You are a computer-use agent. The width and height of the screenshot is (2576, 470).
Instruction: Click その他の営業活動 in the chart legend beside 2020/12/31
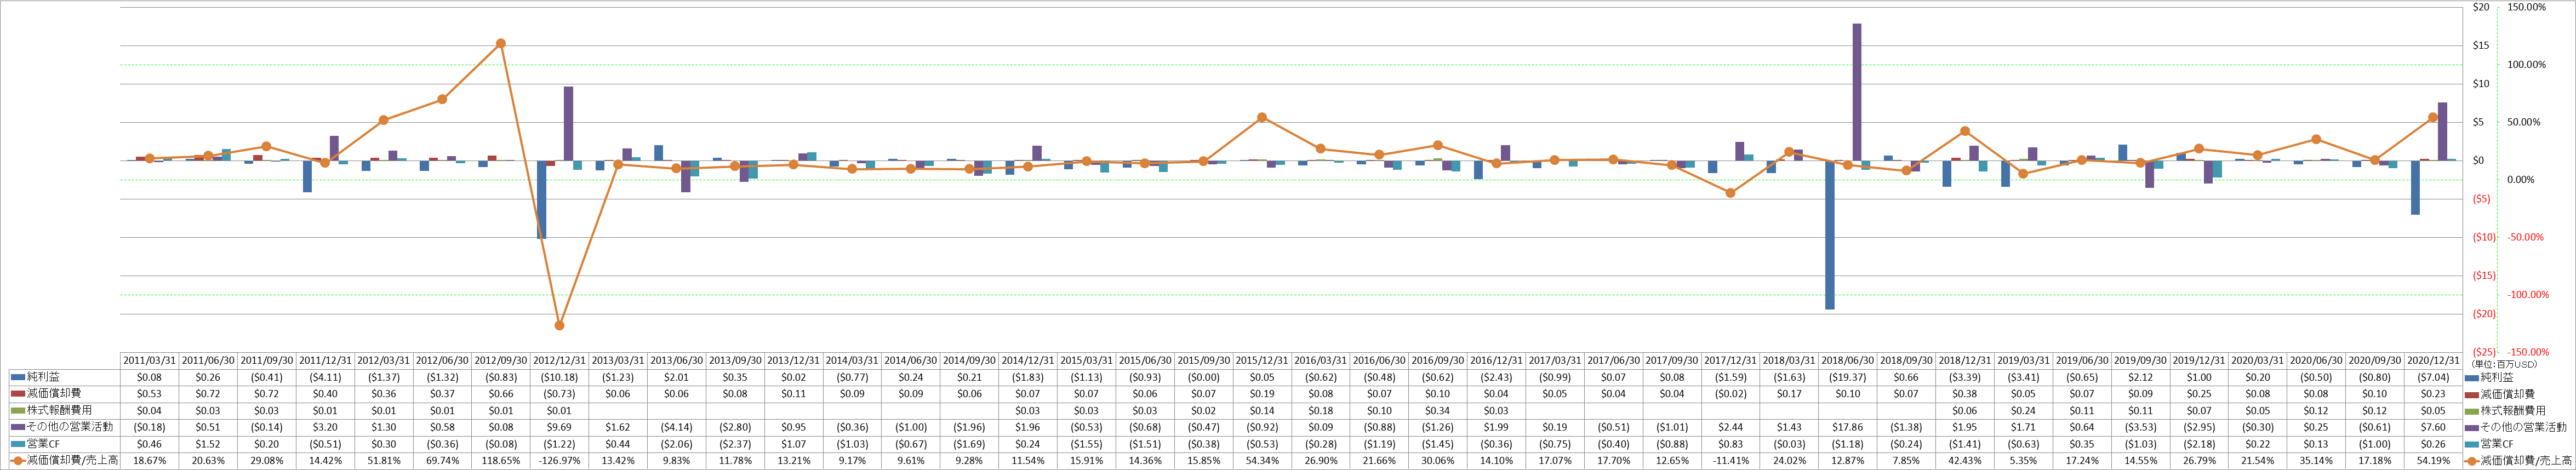coord(2524,427)
